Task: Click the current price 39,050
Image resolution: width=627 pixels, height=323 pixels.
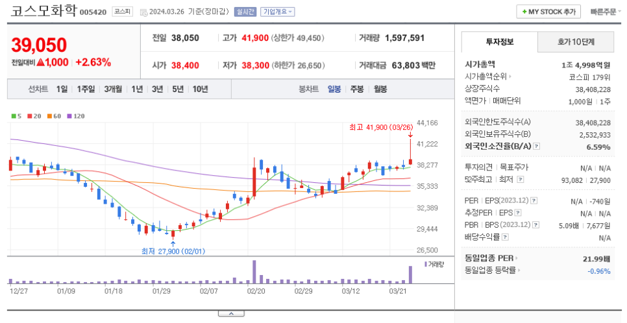Action: [x=39, y=45]
